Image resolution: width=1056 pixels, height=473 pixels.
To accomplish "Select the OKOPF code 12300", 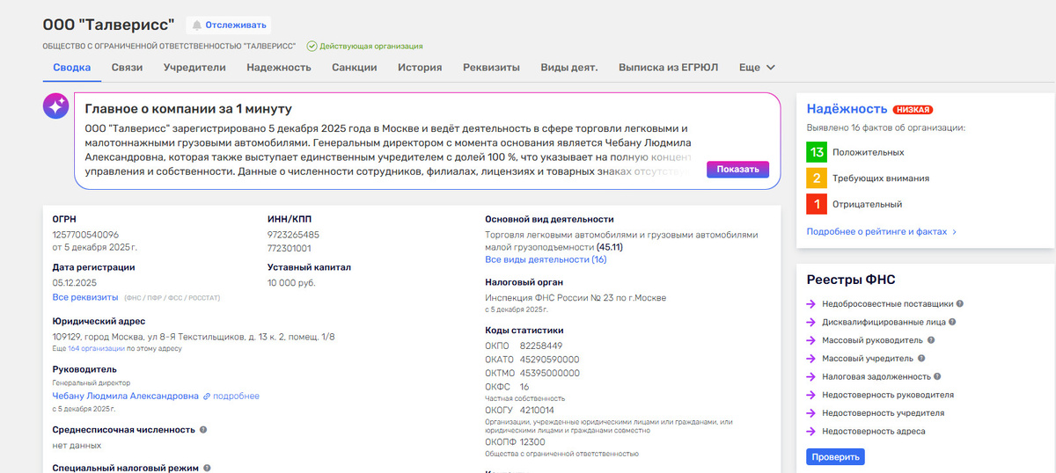I will point(533,442).
